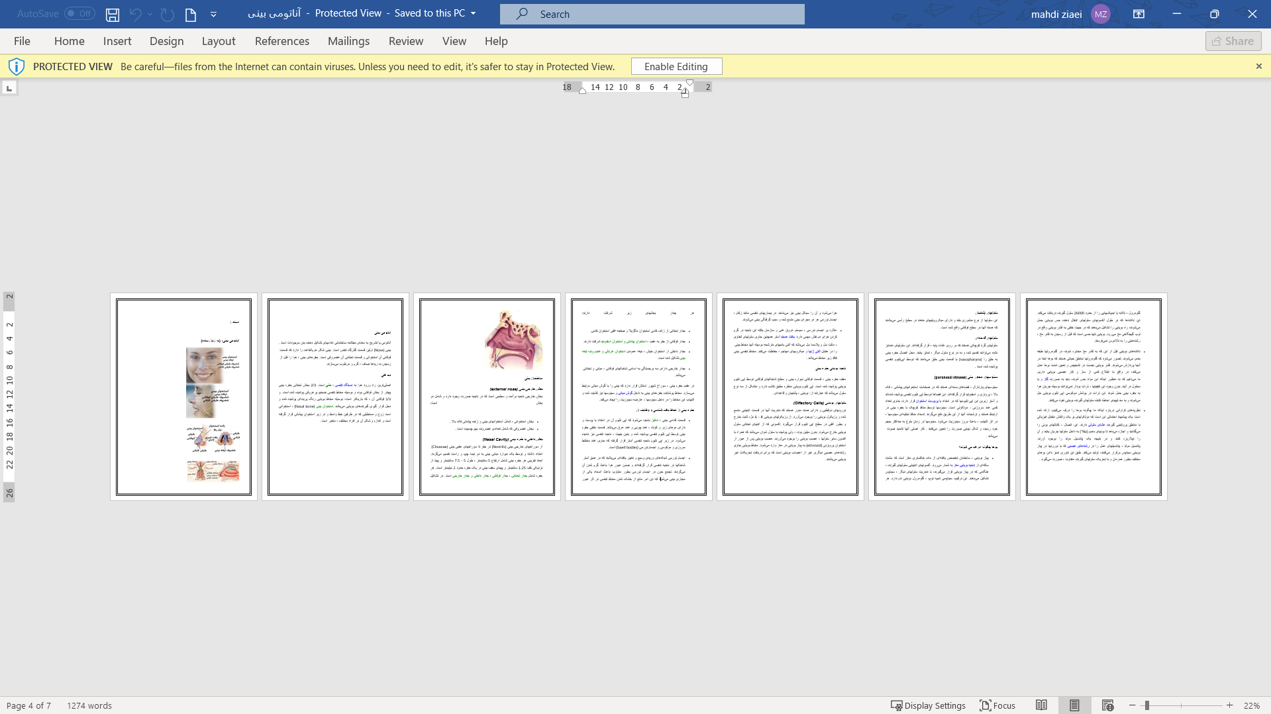Click the Protected View shield icon
Screen dimensions: 1271x714
pyautogui.click(x=17, y=66)
